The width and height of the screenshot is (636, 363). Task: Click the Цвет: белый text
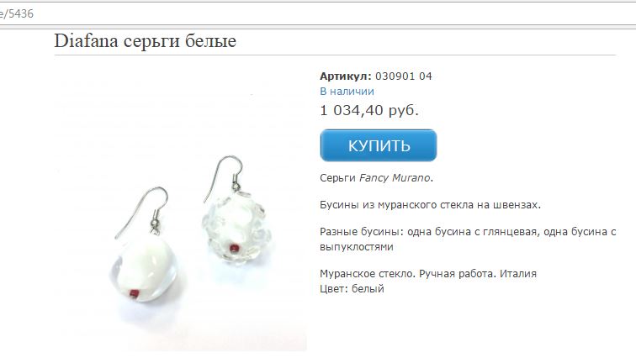point(352,289)
